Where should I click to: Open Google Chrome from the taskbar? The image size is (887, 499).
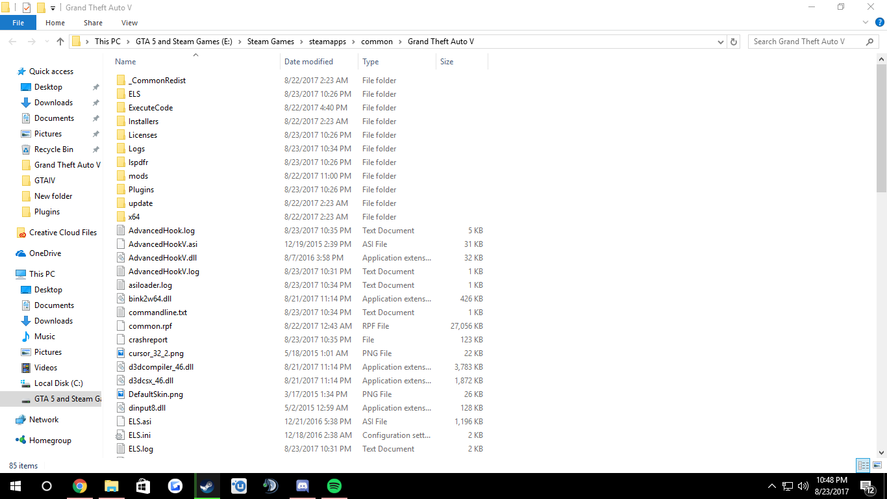click(80, 486)
